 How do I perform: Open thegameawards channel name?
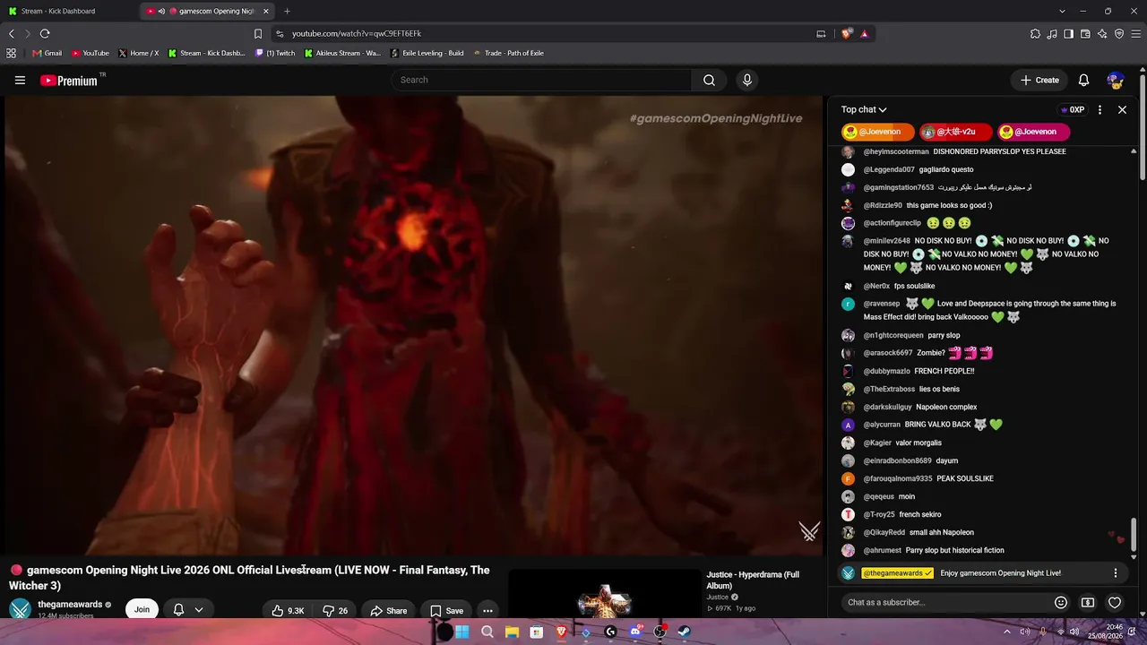pyautogui.click(x=70, y=605)
